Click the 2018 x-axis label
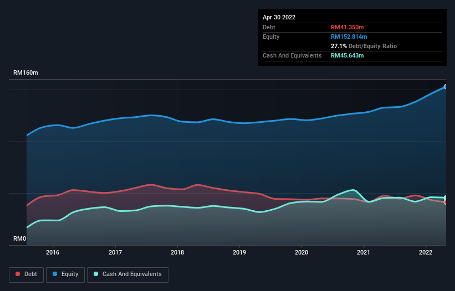455x291 pixels. pyautogui.click(x=177, y=252)
